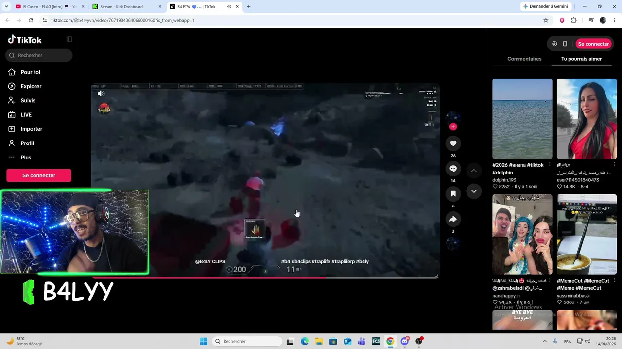Click the header Se connecter button
The image size is (622, 349).
(x=593, y=44)
